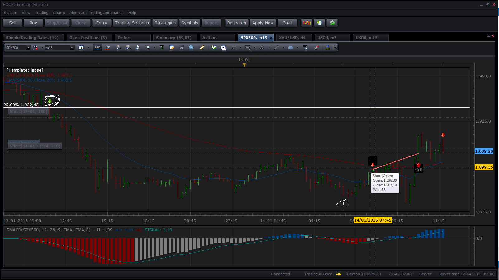Select the ABC text label tool
Image resolution: width=499 pixels, height=280 pixels.
pos(305,47)
